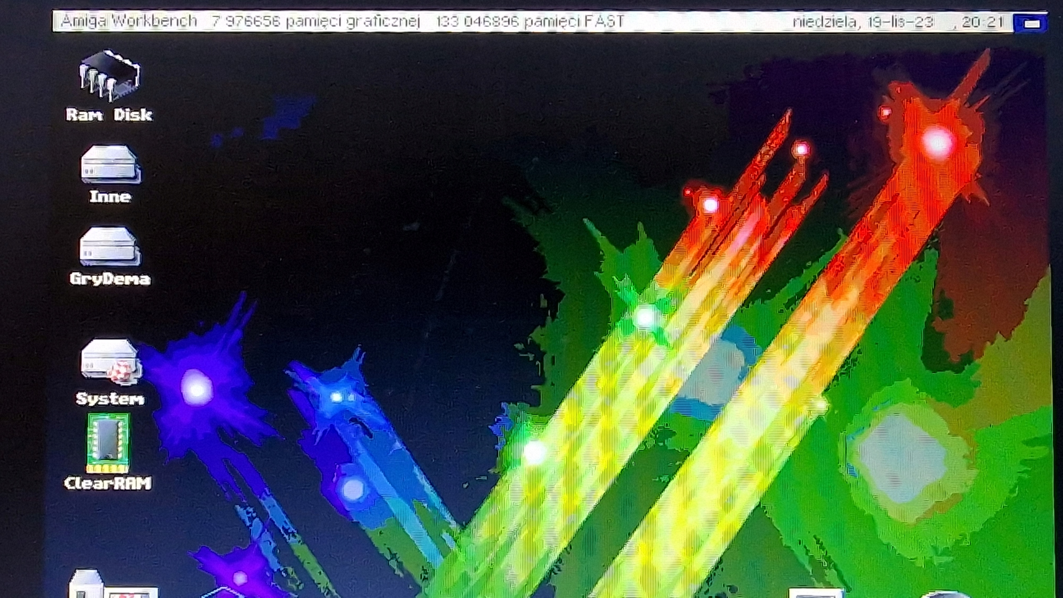Click the 'Ram Disk' icon label

109,115
